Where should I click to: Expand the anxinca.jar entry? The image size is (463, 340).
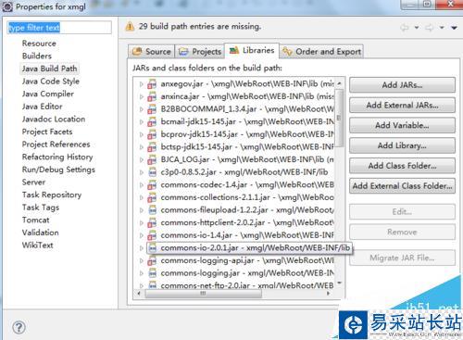pyautogui.click(x=141, y=97)
